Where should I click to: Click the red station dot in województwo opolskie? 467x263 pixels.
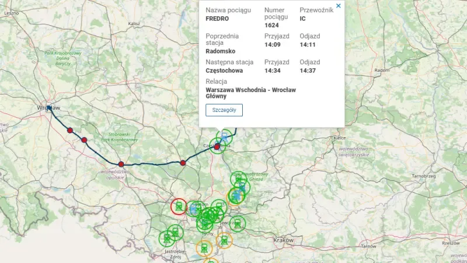pos(121,164)
